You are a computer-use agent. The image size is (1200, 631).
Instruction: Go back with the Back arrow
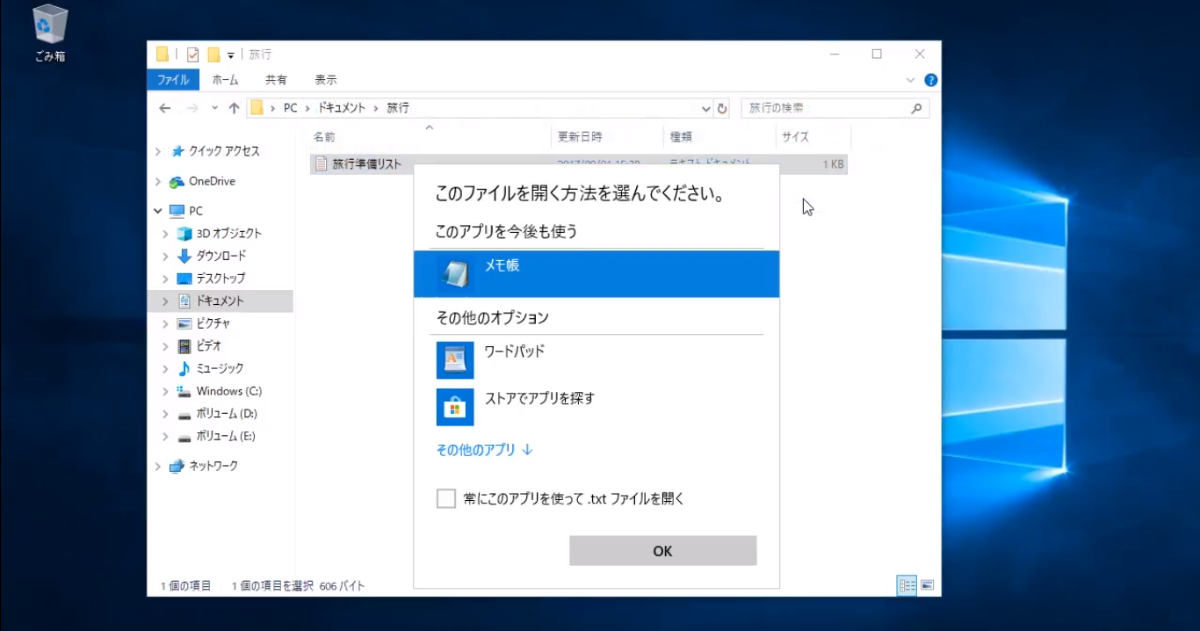coord(165,108)
